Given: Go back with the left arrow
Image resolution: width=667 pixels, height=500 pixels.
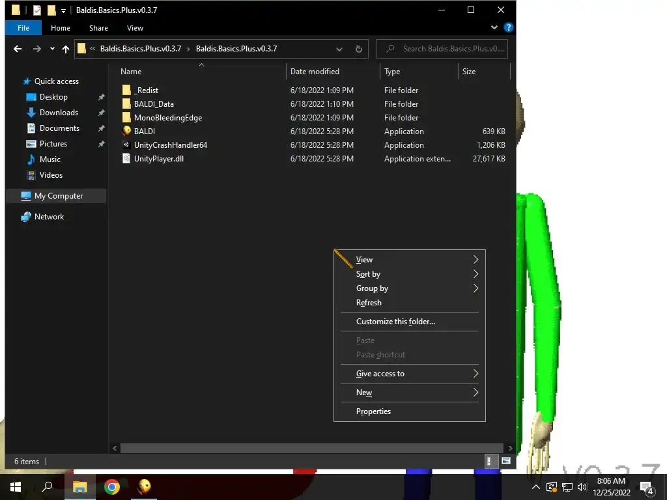Looking at the screenshot, I should pos(18,49).
